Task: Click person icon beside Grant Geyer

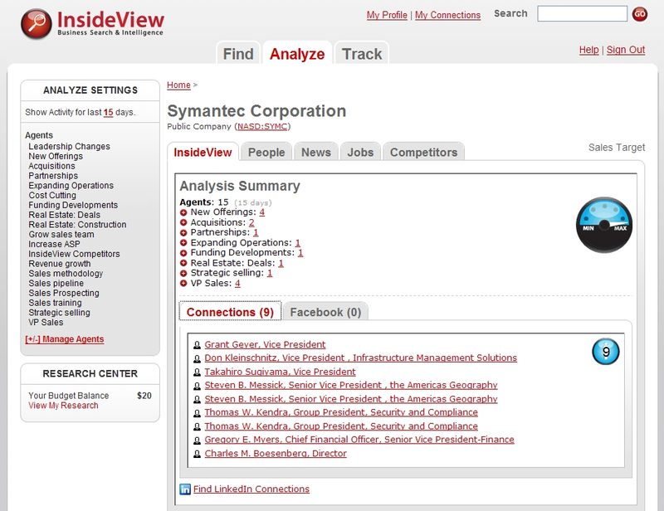Action: tap(197, 345)
